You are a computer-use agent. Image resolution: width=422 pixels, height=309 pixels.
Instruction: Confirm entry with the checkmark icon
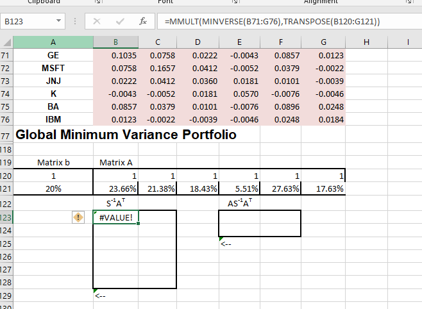pyautogui.click(x=120, y=21)
